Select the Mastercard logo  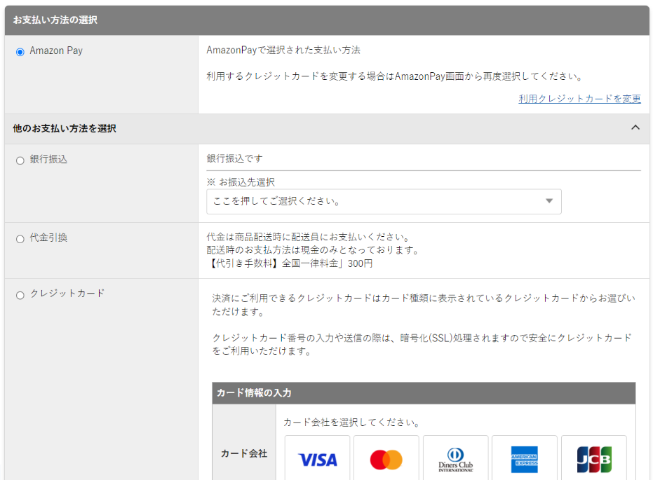[x=386, y=459]
